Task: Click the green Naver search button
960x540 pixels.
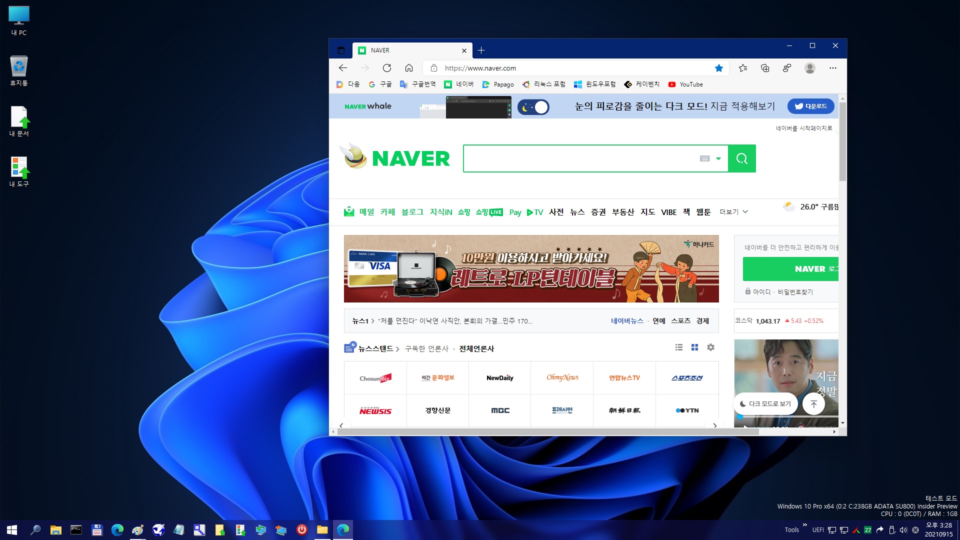Action: coord(742,158)
